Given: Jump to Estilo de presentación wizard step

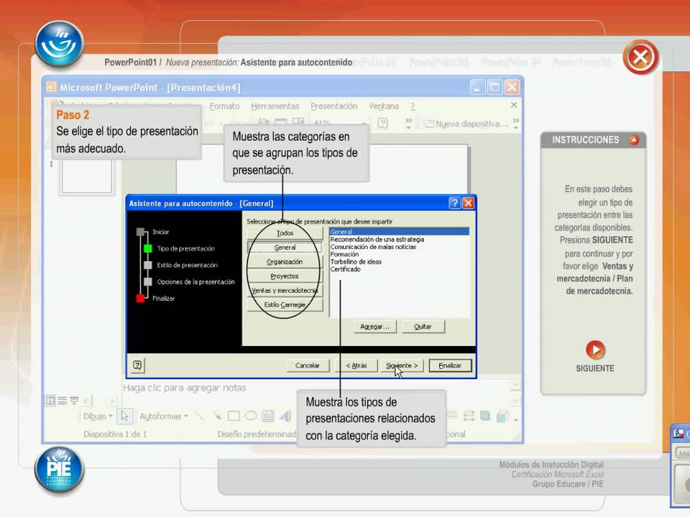Looking at the screenshot, I should [x=180, y=265].
